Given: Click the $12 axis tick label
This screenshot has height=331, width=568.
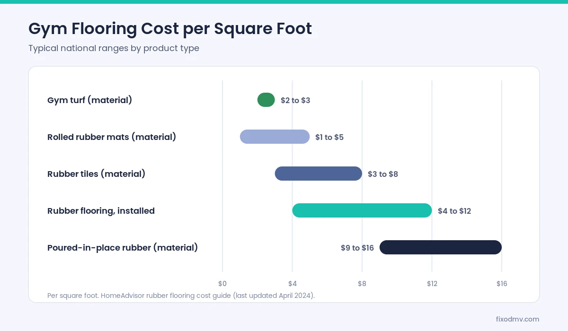Looking at the screenshot, I should click(x=432, y=284).
